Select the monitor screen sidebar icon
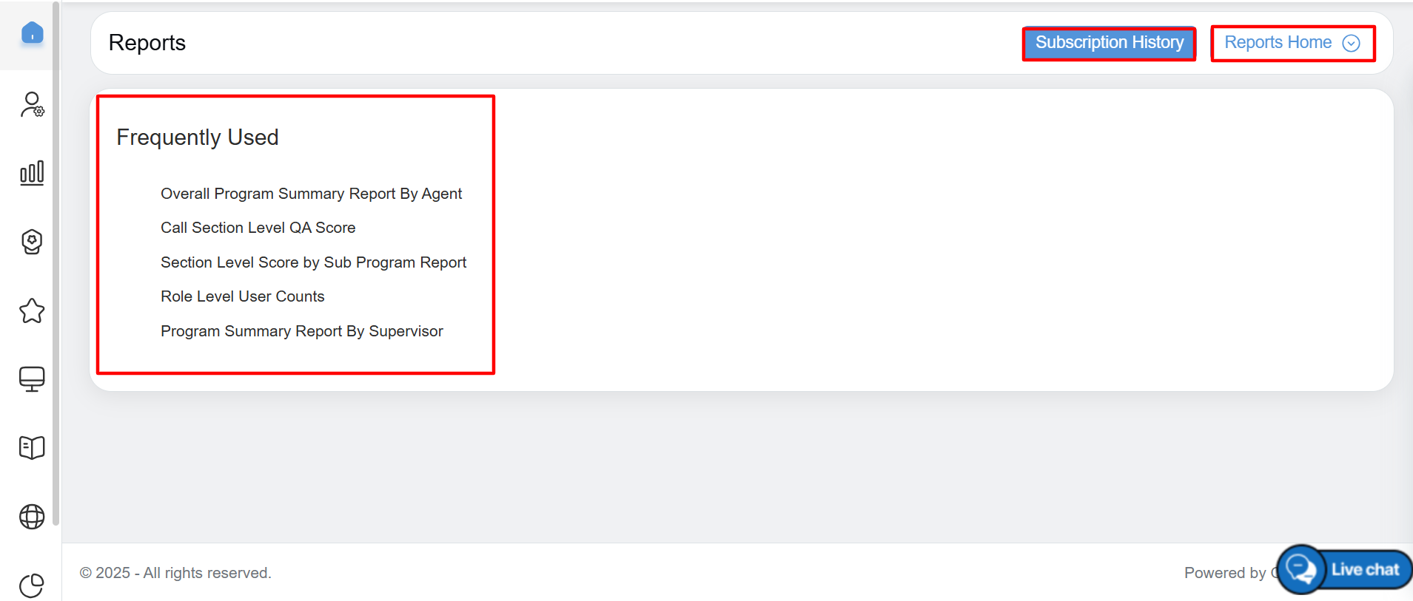Screen dimensions: 1413x601 coord(32,379)
